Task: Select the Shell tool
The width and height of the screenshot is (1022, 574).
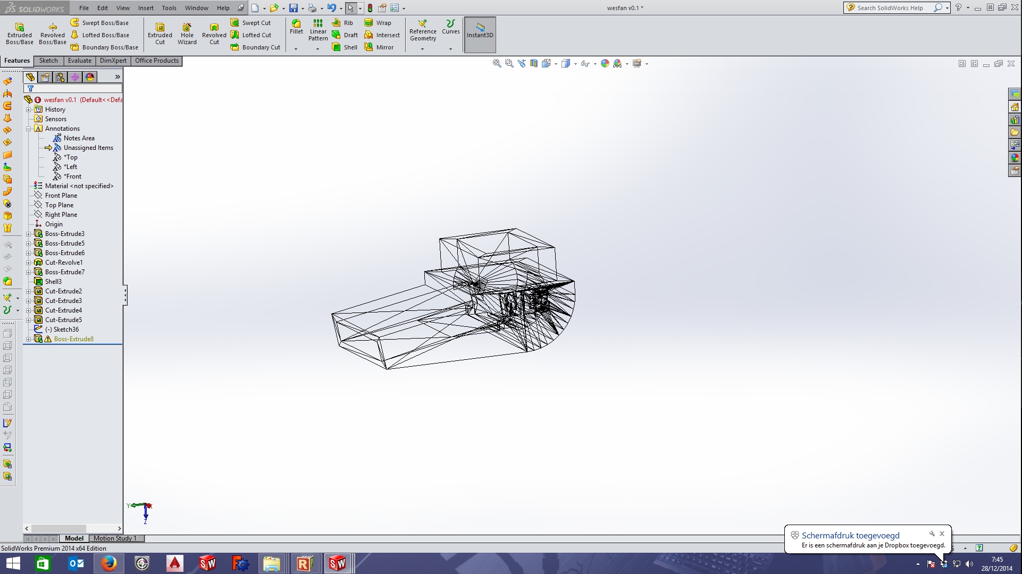Action: coord(345,47)
